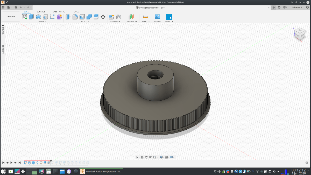Image resolution: width=311 pixels, height=175 pixels.
Task: Switch to the SURFACE tab
Action: point(41,12)
